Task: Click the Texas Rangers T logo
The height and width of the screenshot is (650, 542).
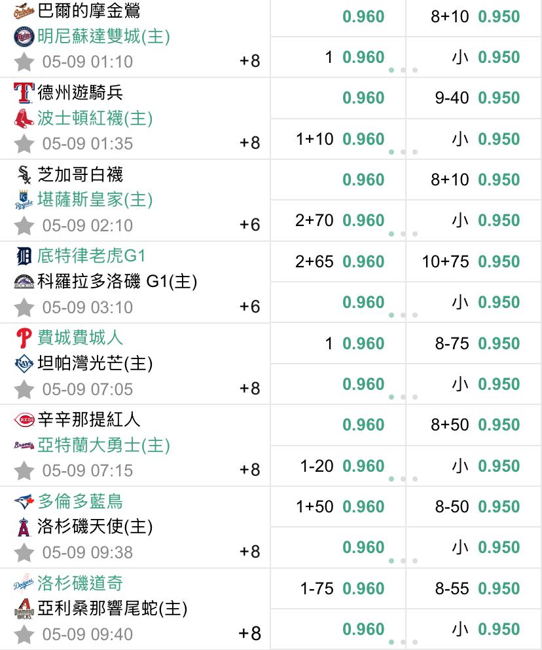Action: point(24,92)
